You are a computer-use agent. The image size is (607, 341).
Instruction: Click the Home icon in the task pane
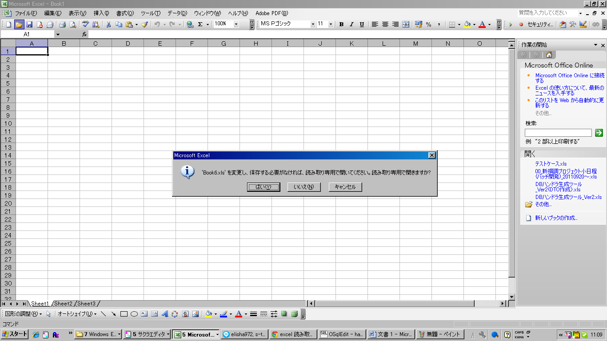click(x=549, y=55)
